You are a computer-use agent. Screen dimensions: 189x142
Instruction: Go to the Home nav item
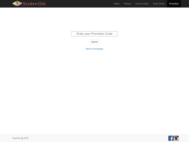click(117, 4)
